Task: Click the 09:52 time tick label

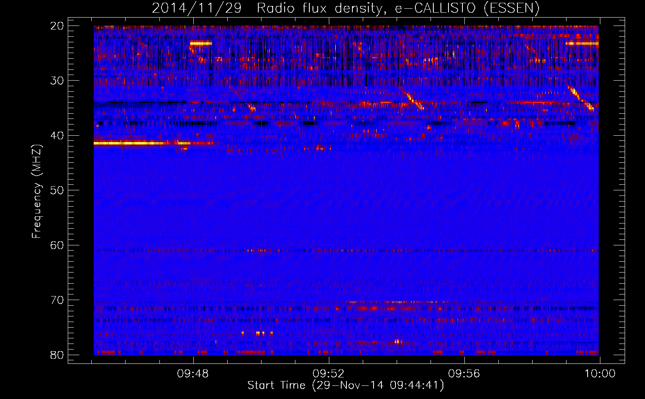Action: click(328, 373)
